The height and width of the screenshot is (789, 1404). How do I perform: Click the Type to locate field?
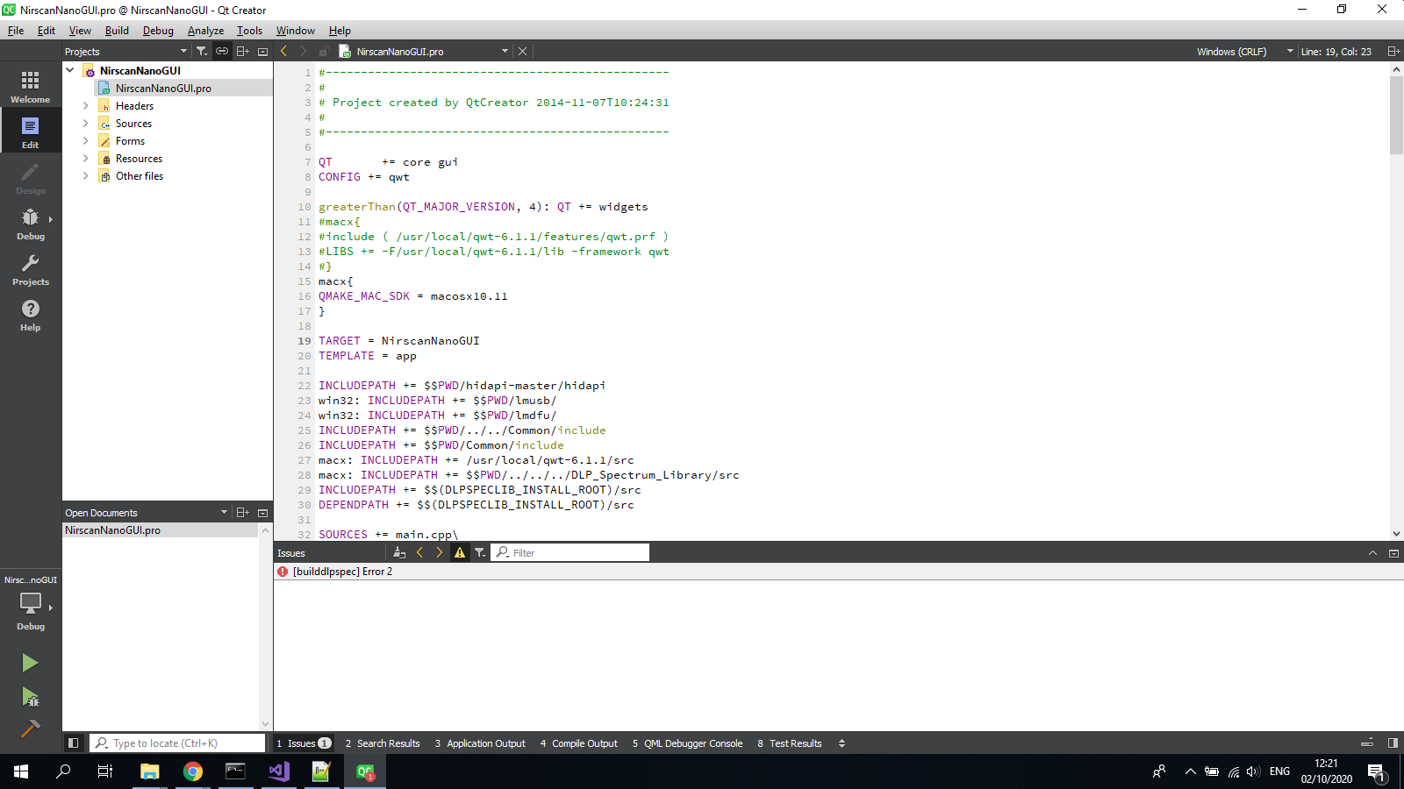coord(177,743)
